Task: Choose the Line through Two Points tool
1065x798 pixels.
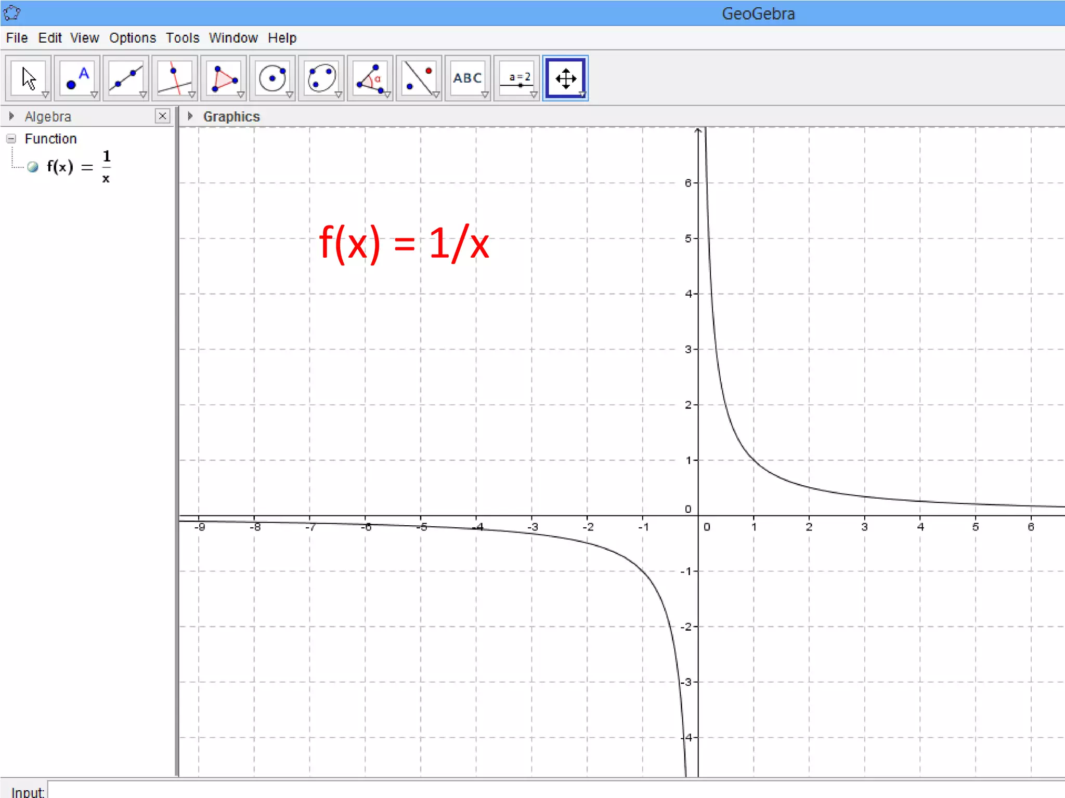Action: [126, 78]
